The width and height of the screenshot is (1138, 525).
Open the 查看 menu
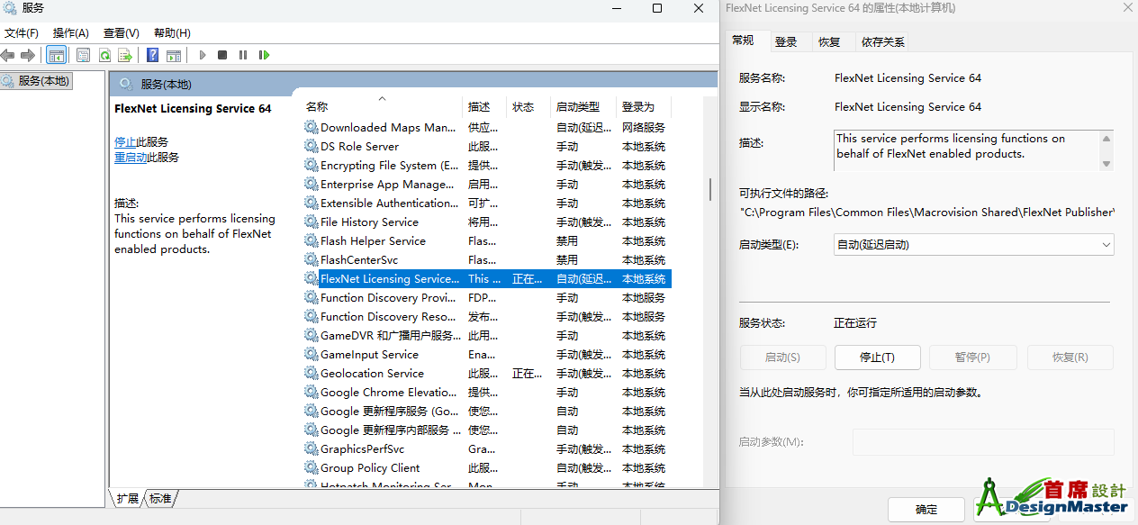point(121,32)
